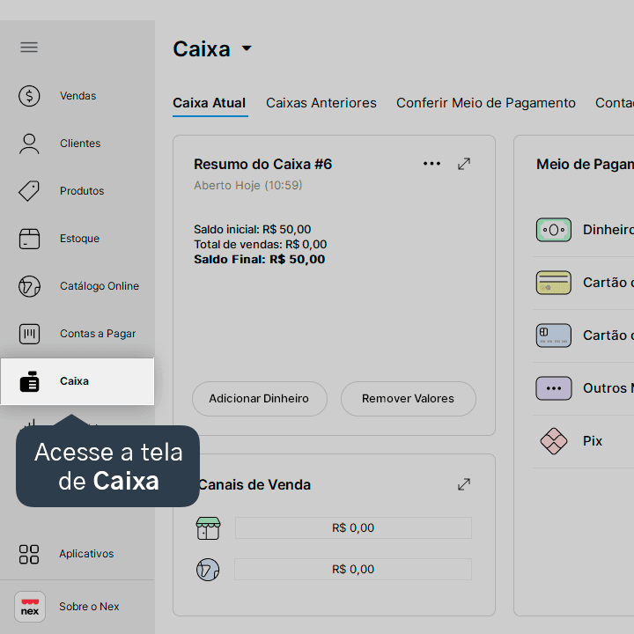This screenshot has height=634, width=634.
Task: Switch to Caixas Anteriores tab
Action: (321, 103)
